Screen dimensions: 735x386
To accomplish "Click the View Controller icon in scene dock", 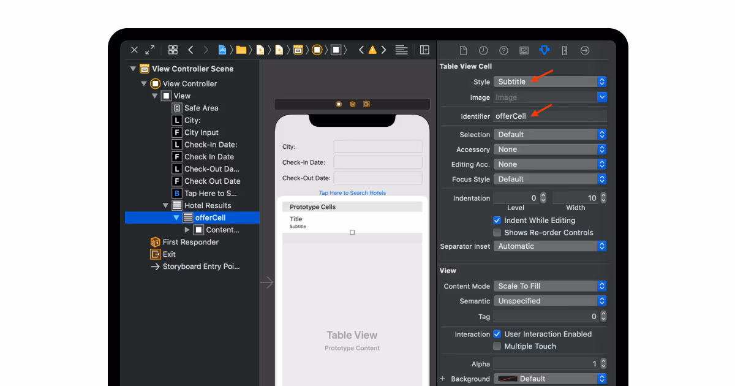I will pyautogui.click(x=339, y=104).
